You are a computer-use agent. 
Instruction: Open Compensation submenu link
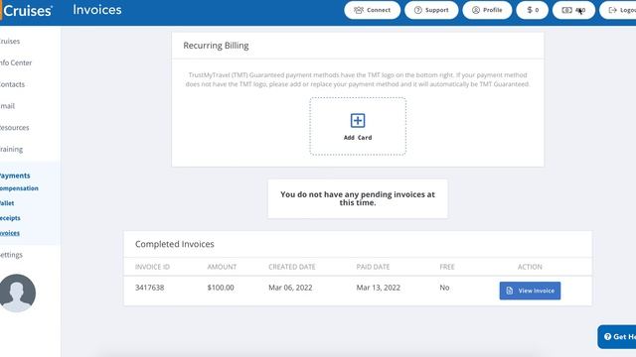pos(19,188)
